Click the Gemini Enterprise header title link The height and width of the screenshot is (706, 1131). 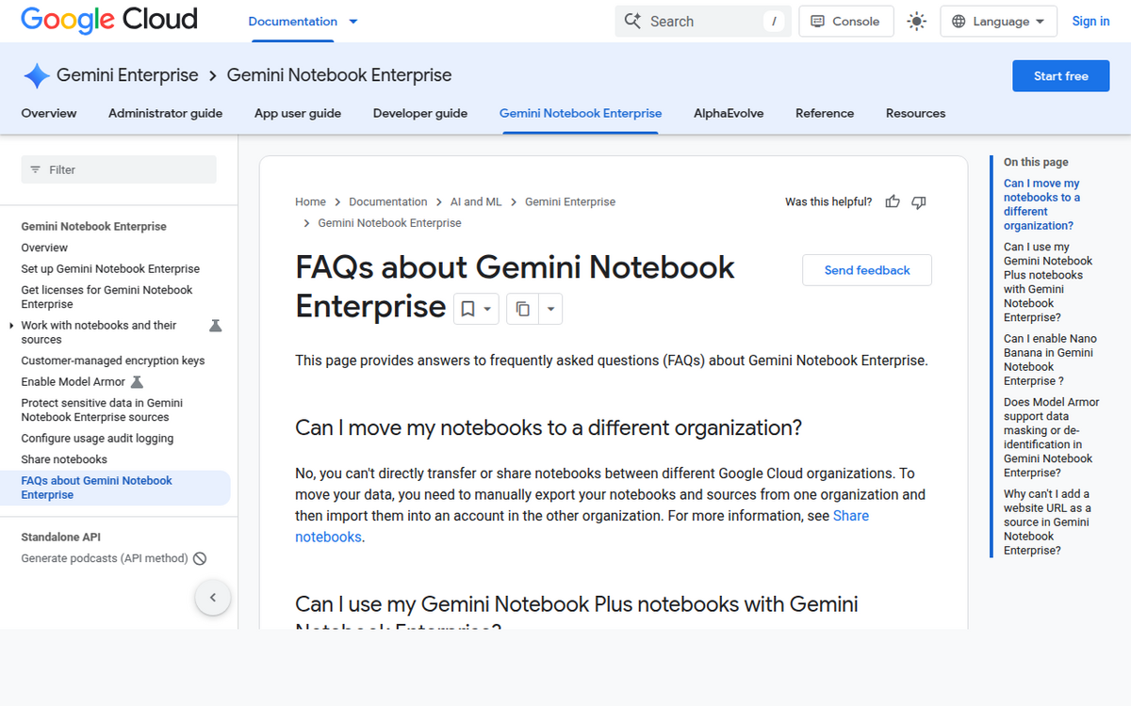(127, 75)
